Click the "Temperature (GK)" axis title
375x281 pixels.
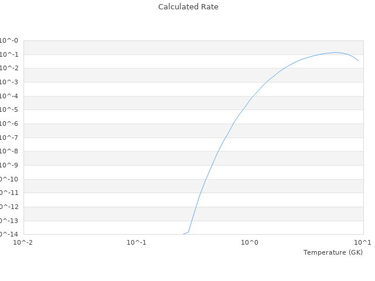point(333,252)
